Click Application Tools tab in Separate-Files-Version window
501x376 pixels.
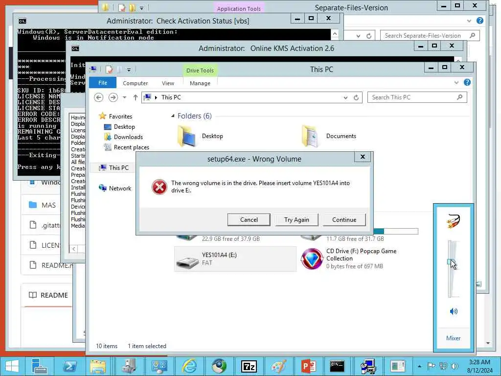coord(239,9)
